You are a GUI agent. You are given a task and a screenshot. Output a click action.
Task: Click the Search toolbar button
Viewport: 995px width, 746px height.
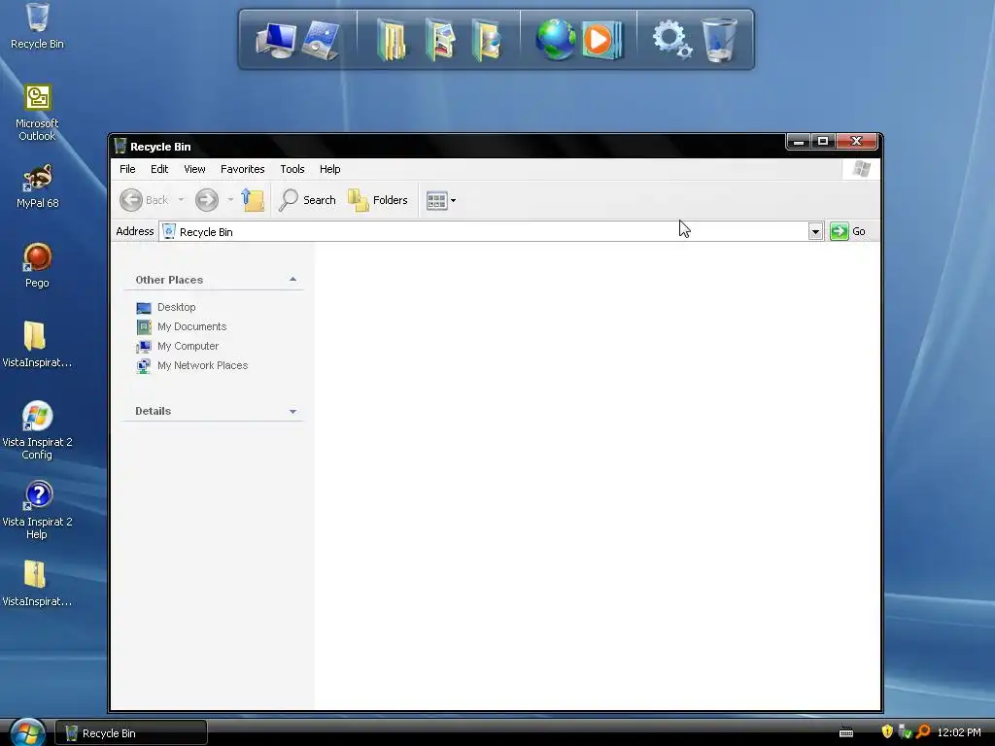click(308, 200)
